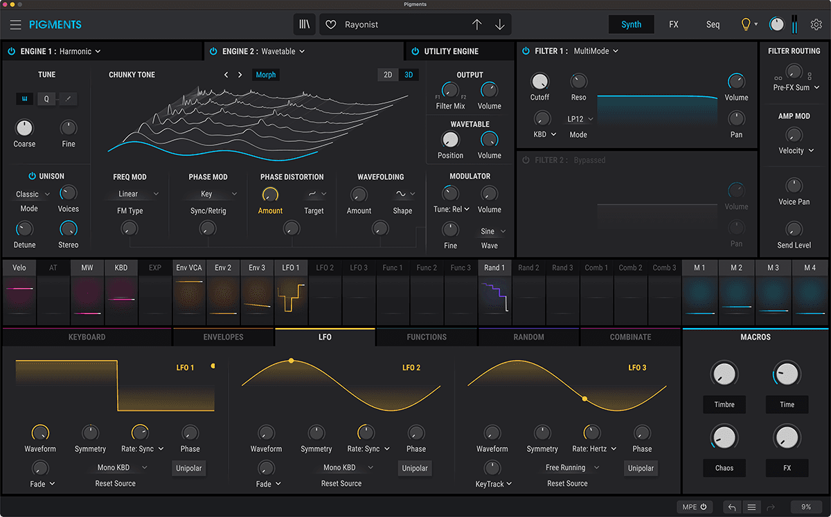This screenshot has width=831, height=517.
Task: Click the heart favorite preset icon
Action: (331, 25)
